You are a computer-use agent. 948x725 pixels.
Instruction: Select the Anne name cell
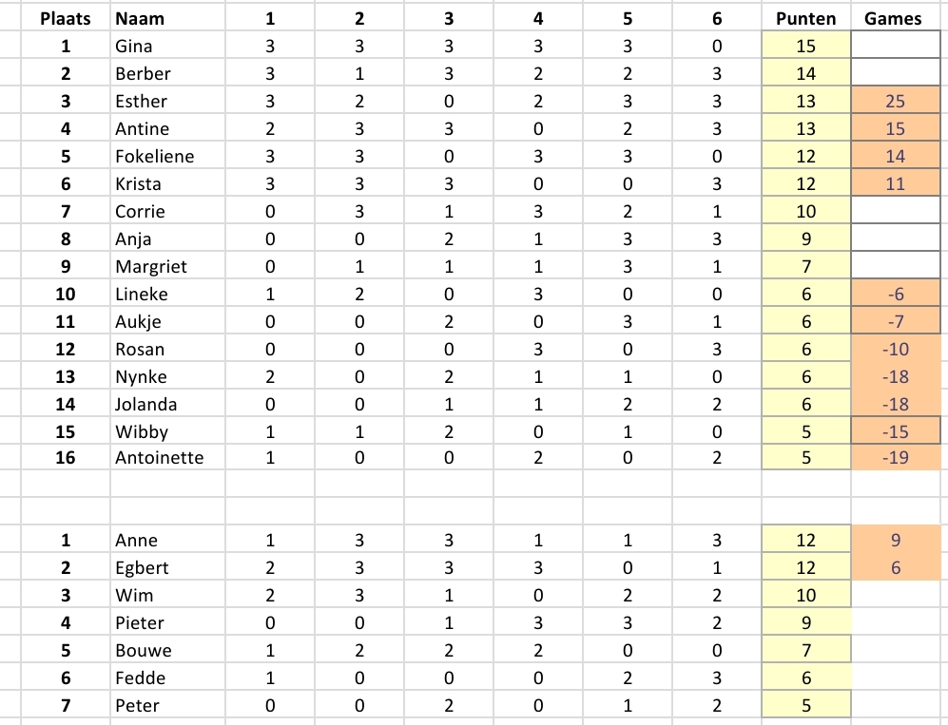167,540
